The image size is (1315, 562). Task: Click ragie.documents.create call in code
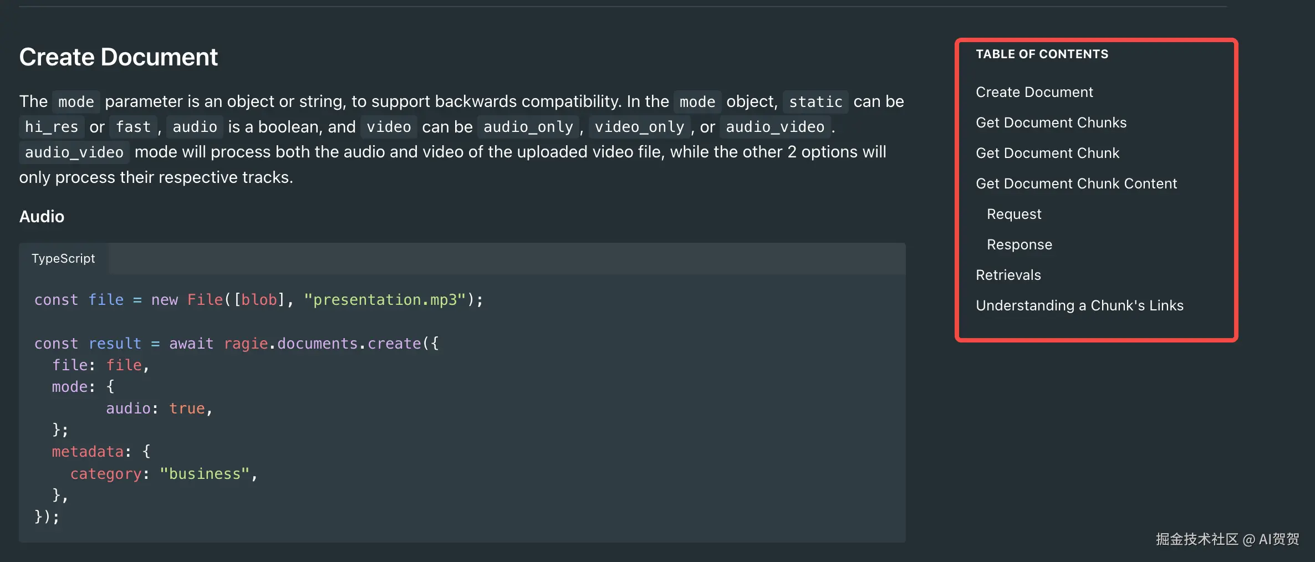pos(322,344)
